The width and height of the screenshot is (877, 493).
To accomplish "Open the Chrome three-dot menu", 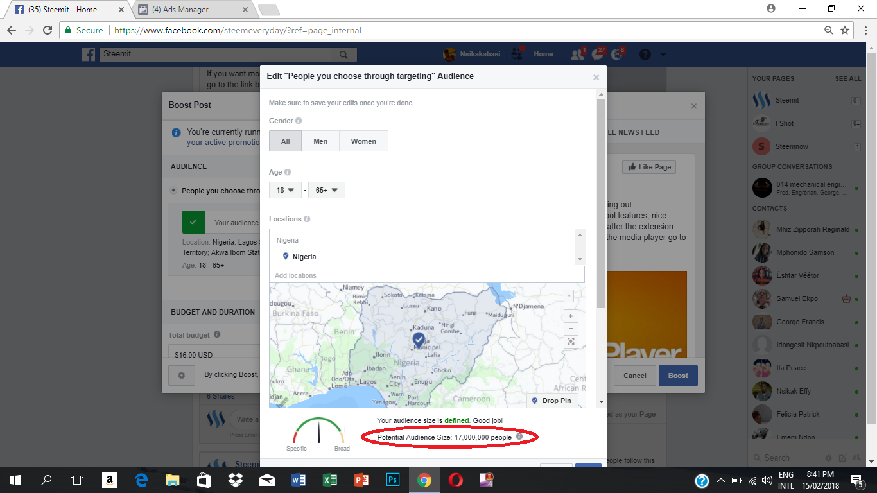I will pos(864,30).
